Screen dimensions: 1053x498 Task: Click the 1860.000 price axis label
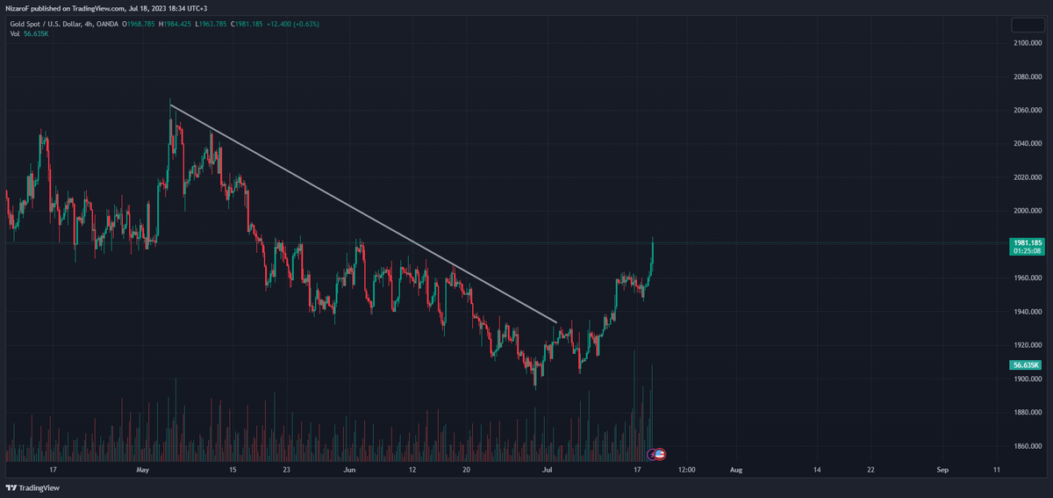click(x=1027, y=447)
